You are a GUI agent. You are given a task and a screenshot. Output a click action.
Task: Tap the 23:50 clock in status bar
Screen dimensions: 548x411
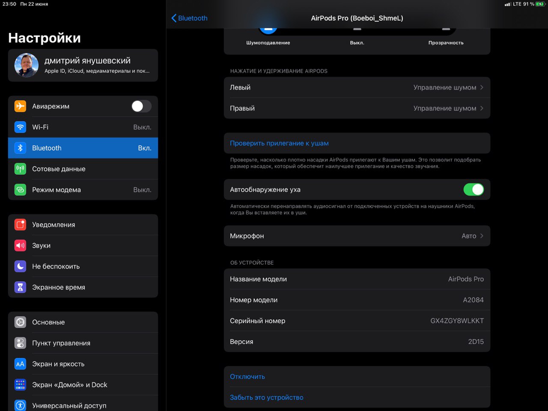[9, 4]
